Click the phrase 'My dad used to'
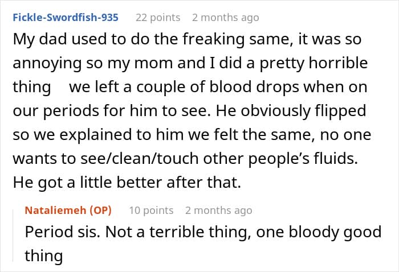399x272 pixels. pyautogui.click(x=58, y=40)
